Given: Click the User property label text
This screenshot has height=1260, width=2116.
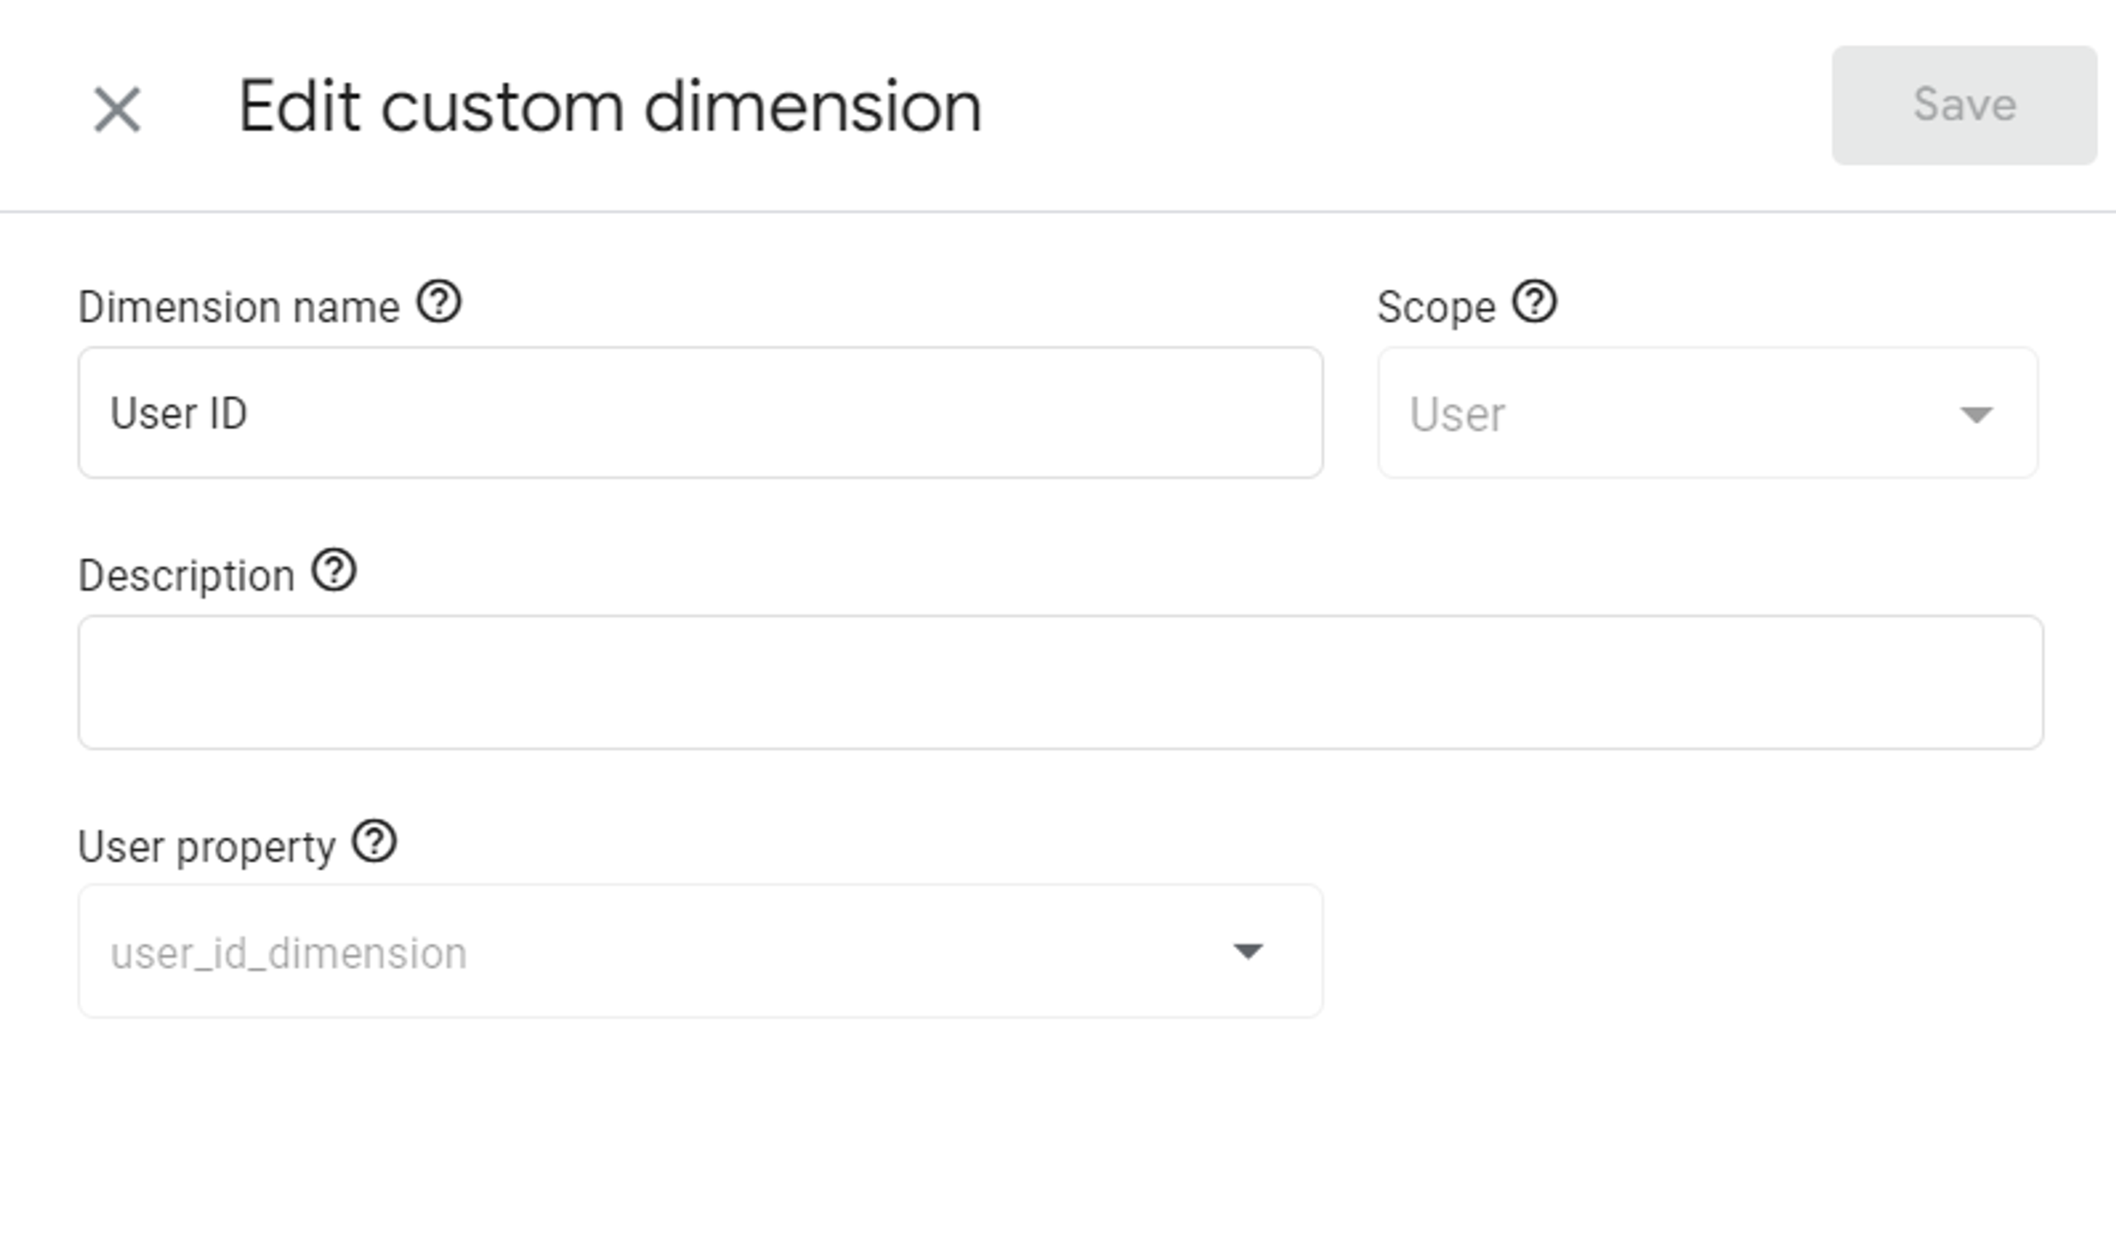Looking at the screenshot, I should [207, 847].
